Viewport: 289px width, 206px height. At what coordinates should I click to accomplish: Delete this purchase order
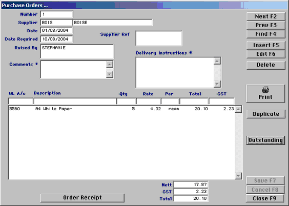click(266, 65)
